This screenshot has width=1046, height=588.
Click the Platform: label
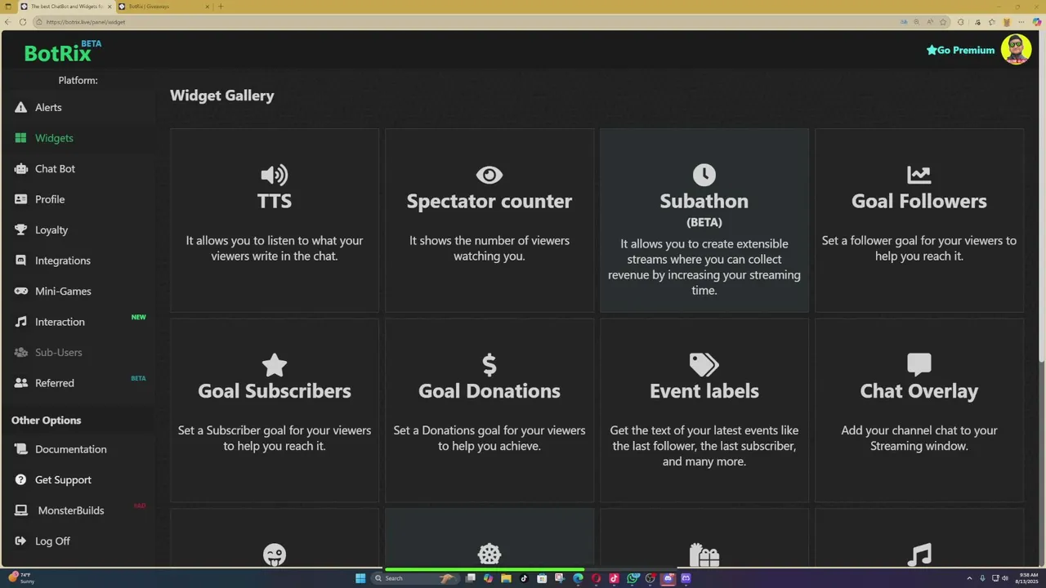78,80
